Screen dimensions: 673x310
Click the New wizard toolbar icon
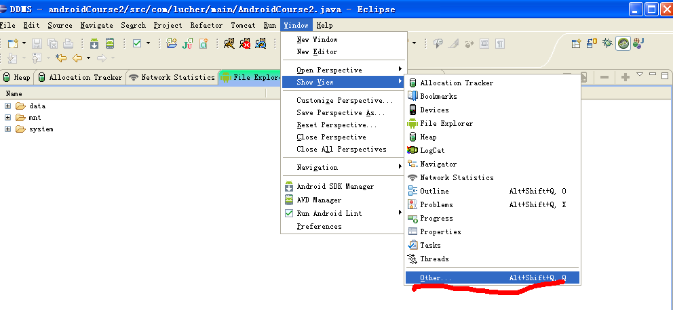[13, 43]
